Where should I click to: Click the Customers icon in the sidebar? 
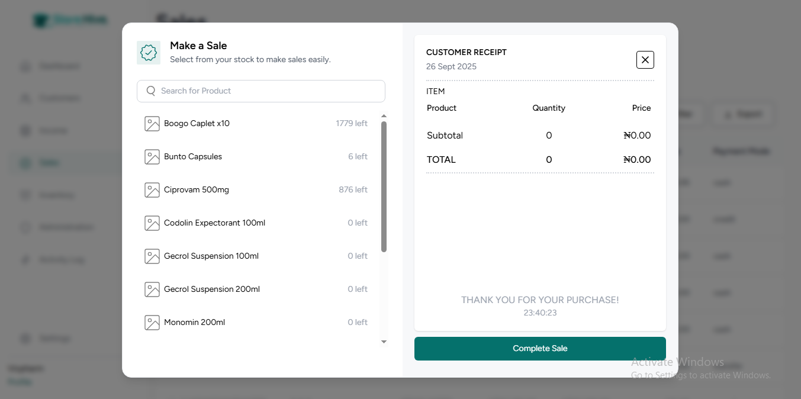[25, 98]
